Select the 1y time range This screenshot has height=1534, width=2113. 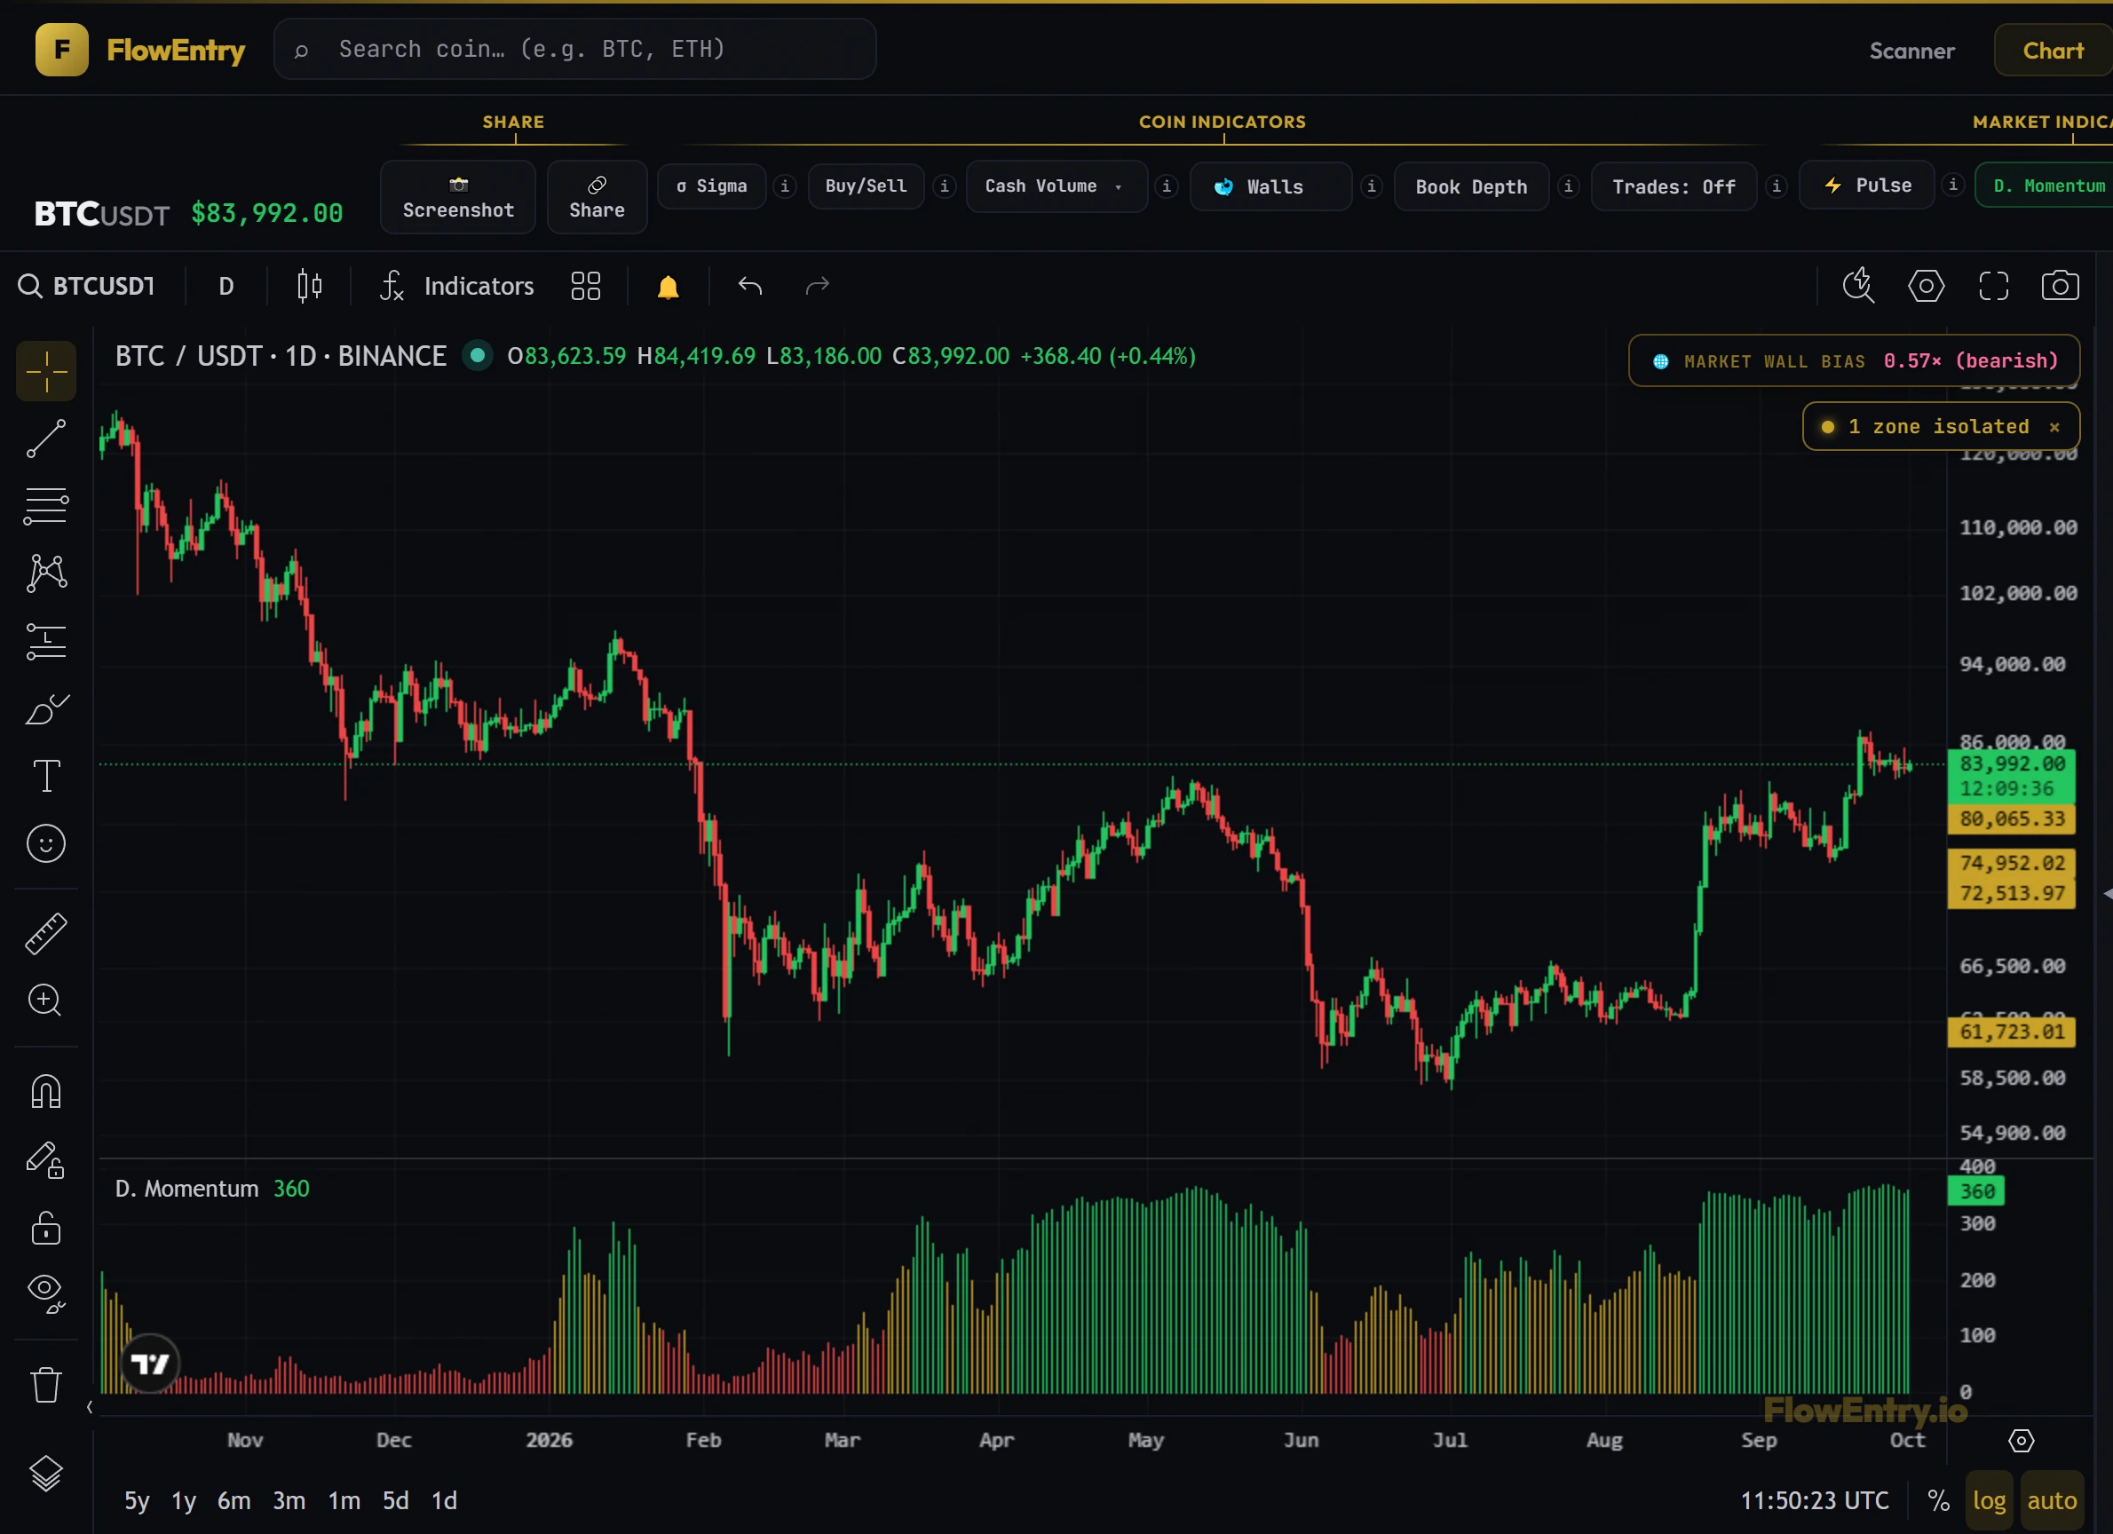pyautogui.click(x=184, y=1500)
